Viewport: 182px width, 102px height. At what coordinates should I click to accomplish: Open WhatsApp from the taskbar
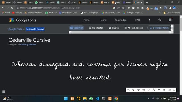(x=91, y=99)
